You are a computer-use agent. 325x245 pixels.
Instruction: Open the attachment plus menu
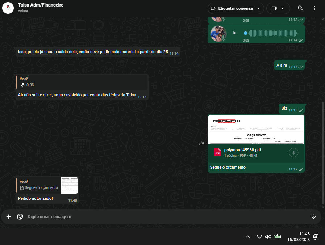[8, 216]
